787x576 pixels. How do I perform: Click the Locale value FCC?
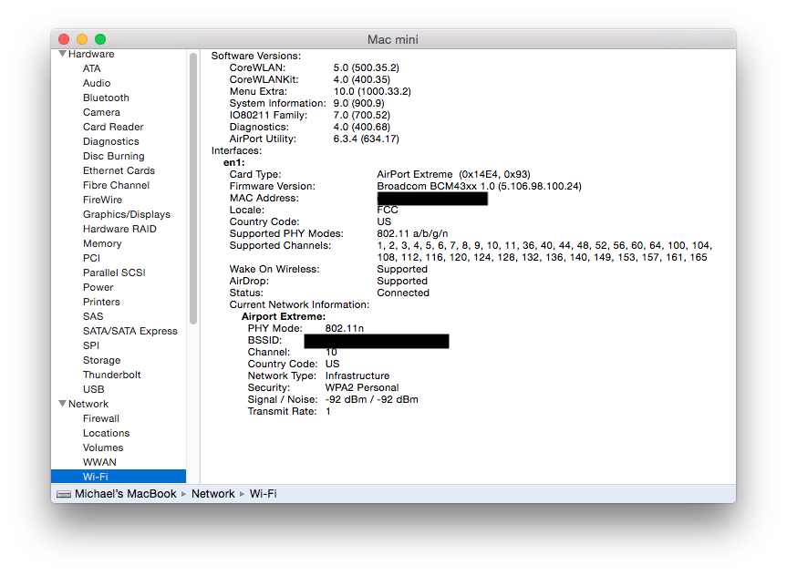(x=387, y=211)
